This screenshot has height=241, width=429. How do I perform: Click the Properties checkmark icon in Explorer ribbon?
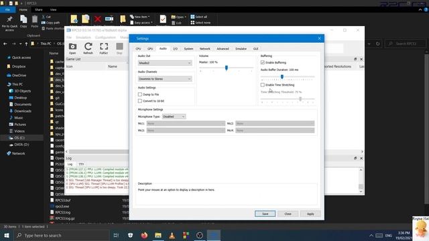click(163, 19)
